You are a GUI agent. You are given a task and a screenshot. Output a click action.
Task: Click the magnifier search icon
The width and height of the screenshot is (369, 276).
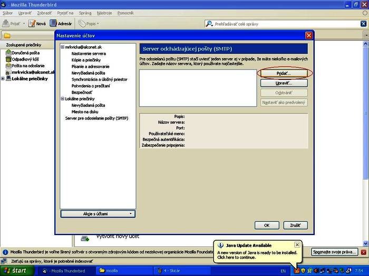click(x=209, y=24)
